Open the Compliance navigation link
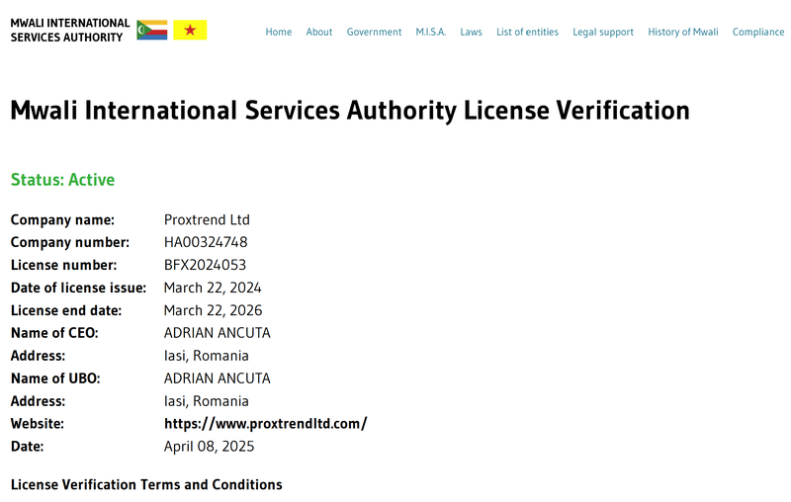The height and width of the screenshot is (502, 791). [758, 32]
